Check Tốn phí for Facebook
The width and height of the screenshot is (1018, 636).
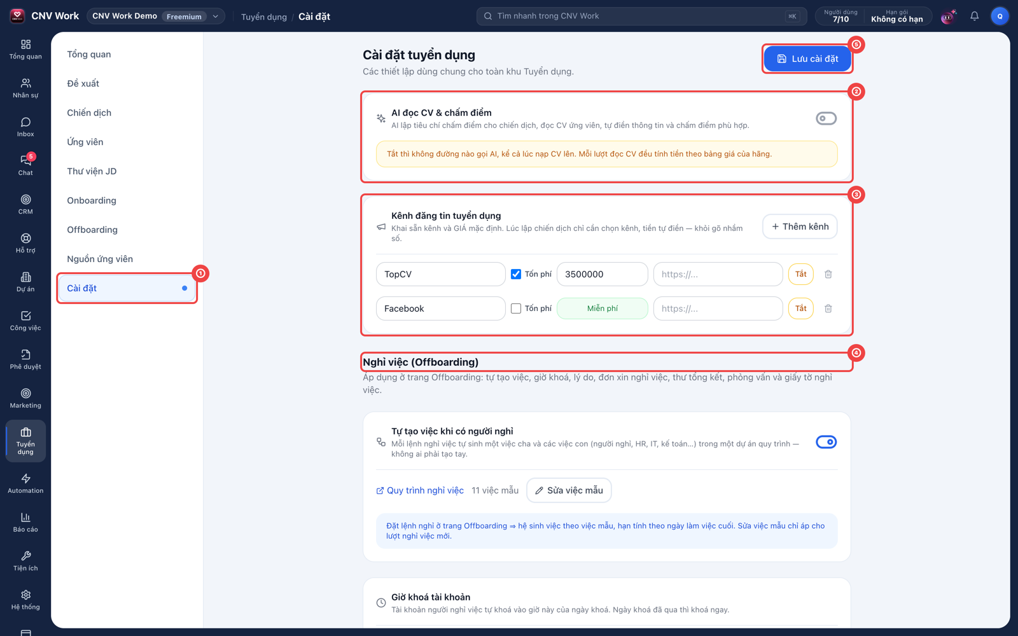pos(516,308)
